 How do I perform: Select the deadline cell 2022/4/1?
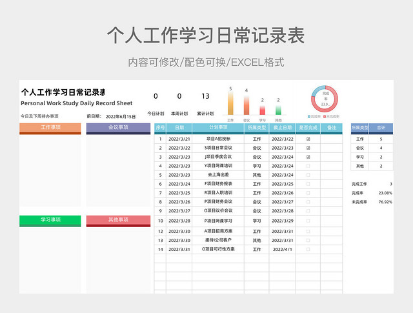click(x=283, y=249)
